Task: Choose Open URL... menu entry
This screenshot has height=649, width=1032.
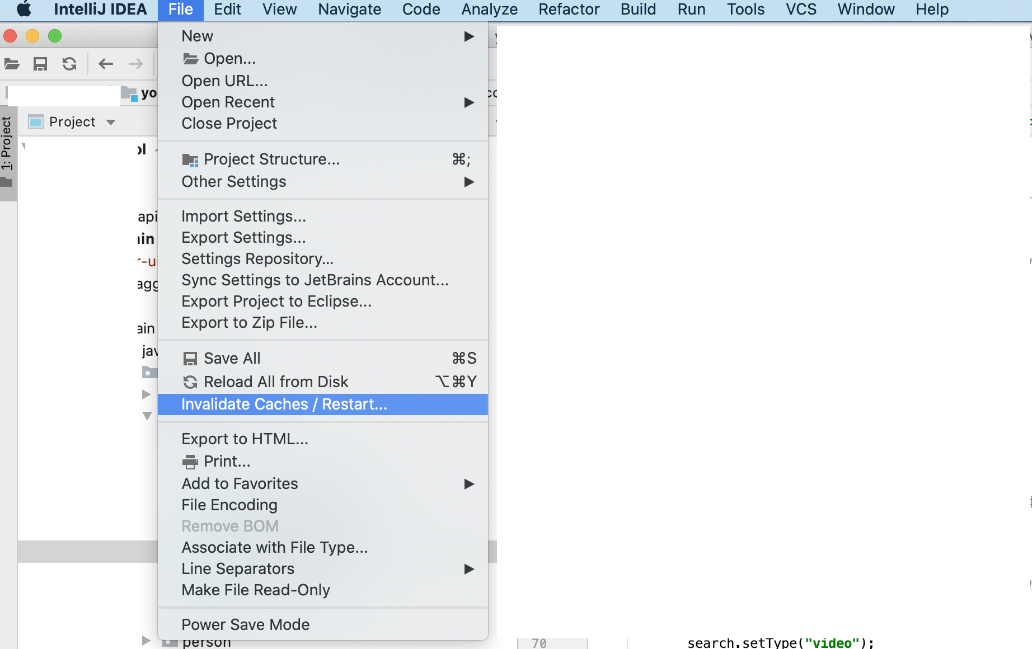Action: click(323, 81)
